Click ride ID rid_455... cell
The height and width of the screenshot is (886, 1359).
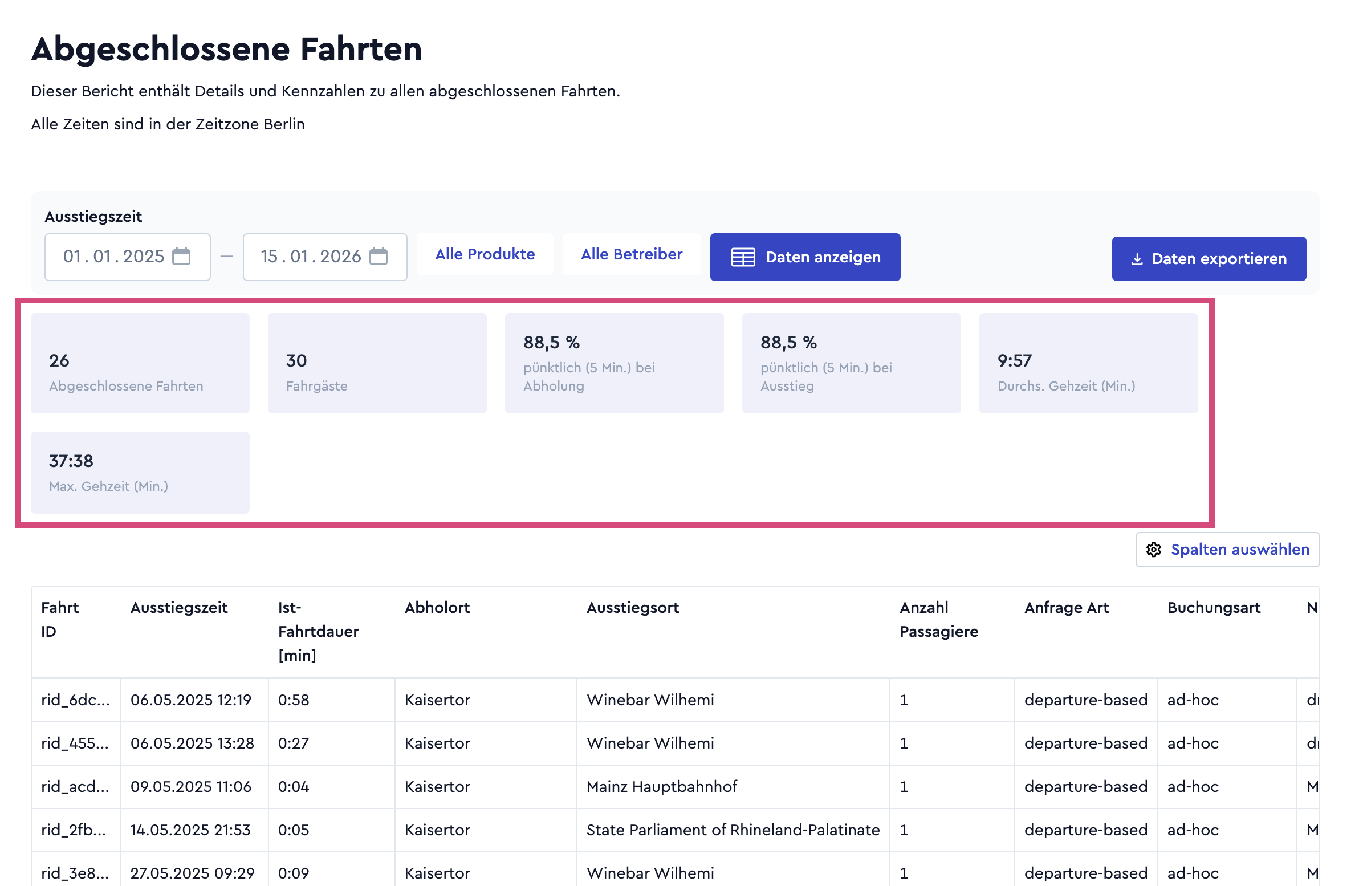click(76, 743)
